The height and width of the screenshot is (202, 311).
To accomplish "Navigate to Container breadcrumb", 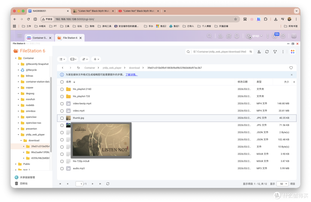I will 90,68.
